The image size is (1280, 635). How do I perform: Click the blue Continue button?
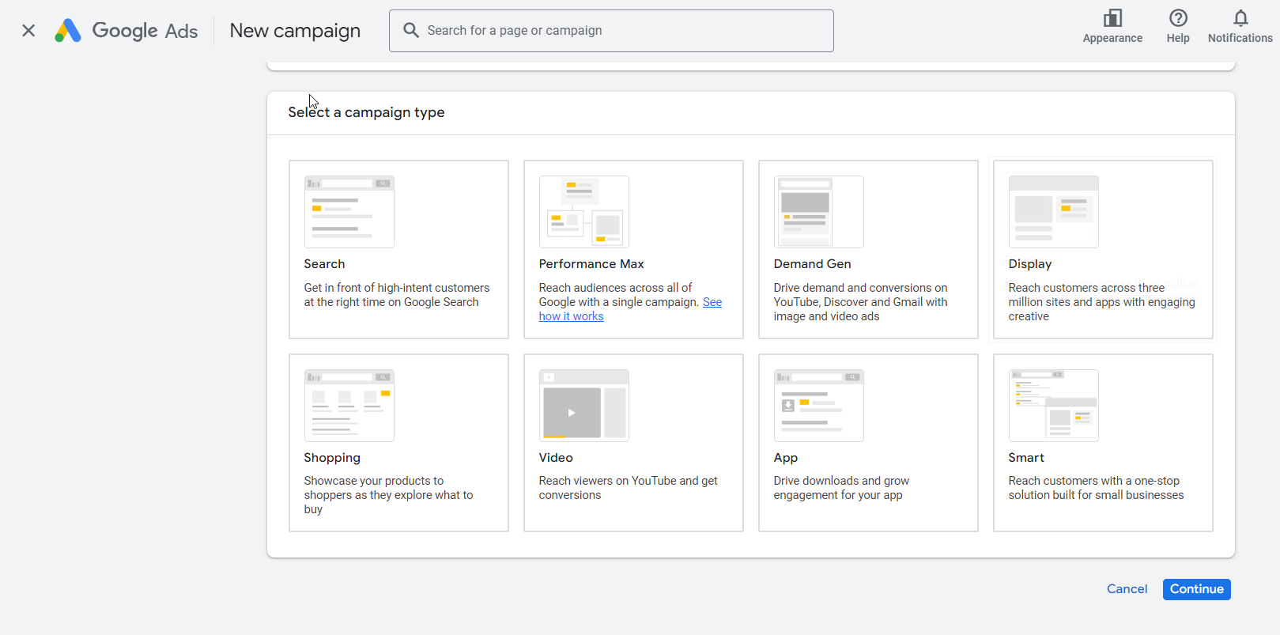tap(1196, 589)
